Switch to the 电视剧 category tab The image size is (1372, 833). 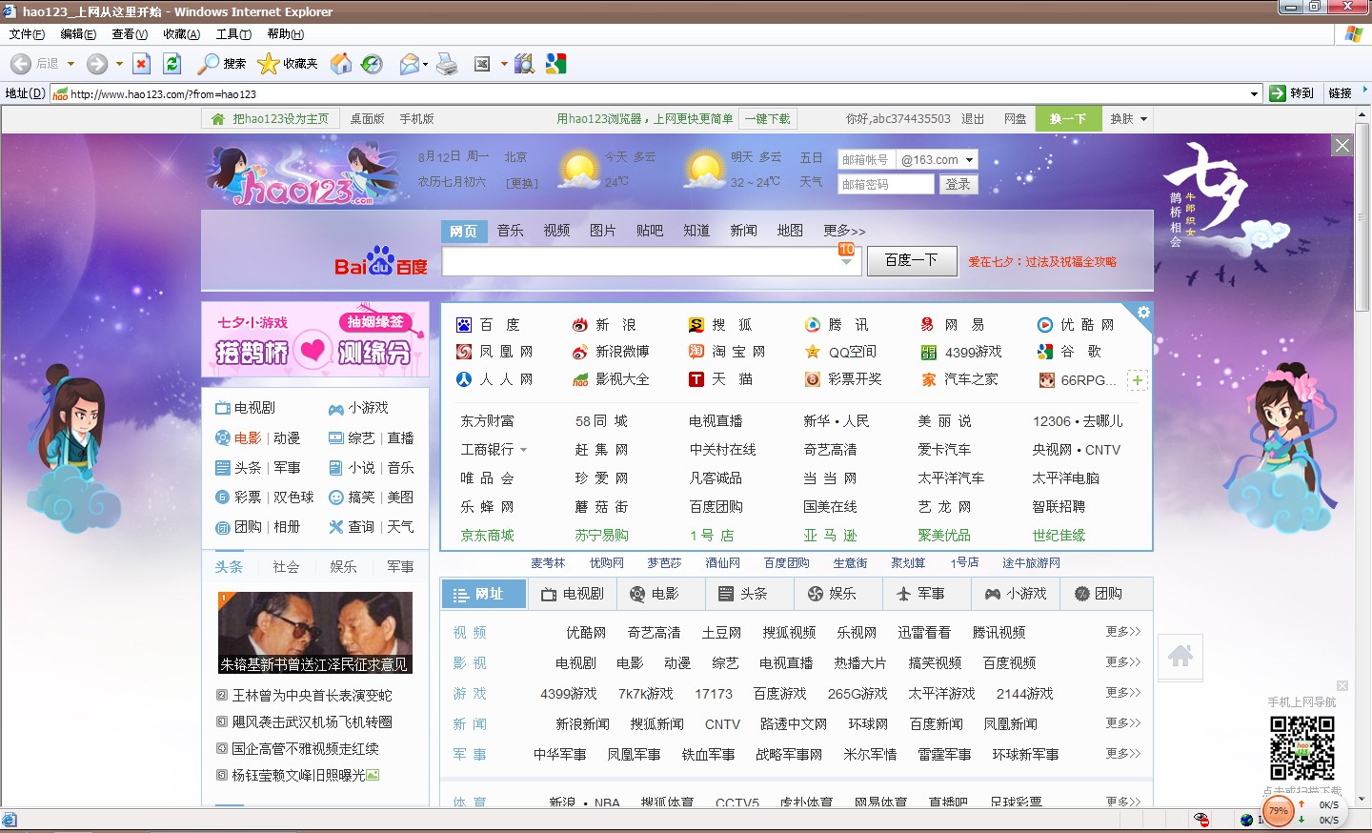tap(574, 594)
